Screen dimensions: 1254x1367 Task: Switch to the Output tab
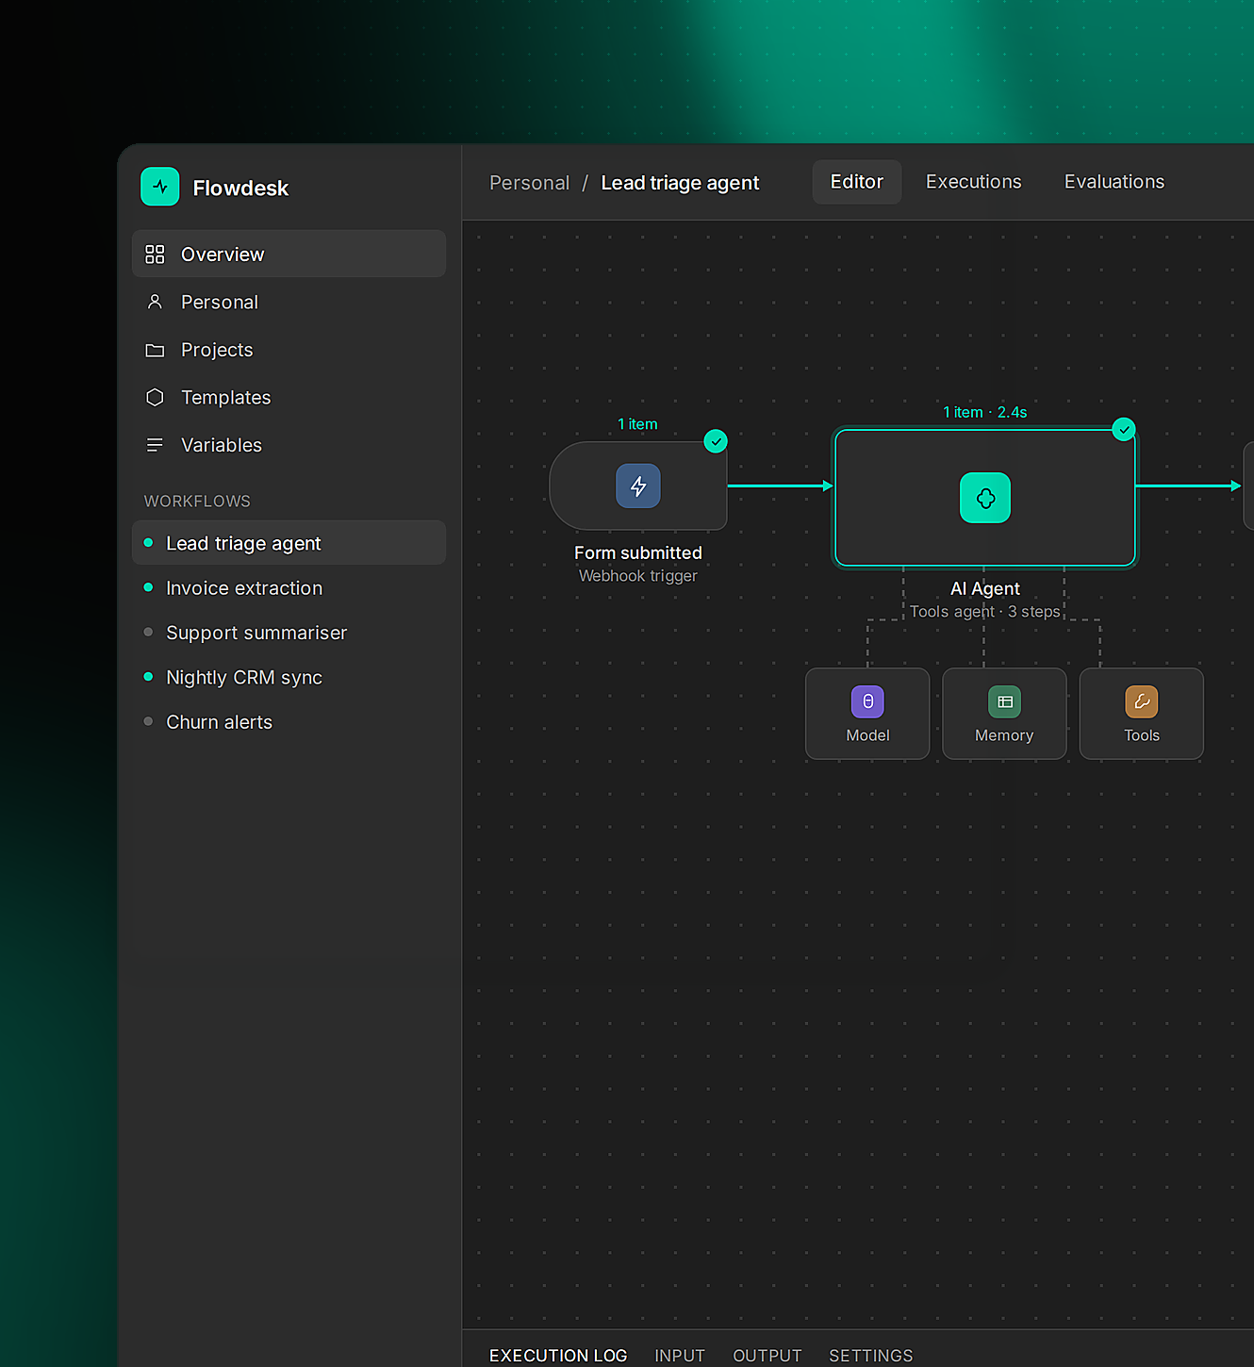point(767,1355)
